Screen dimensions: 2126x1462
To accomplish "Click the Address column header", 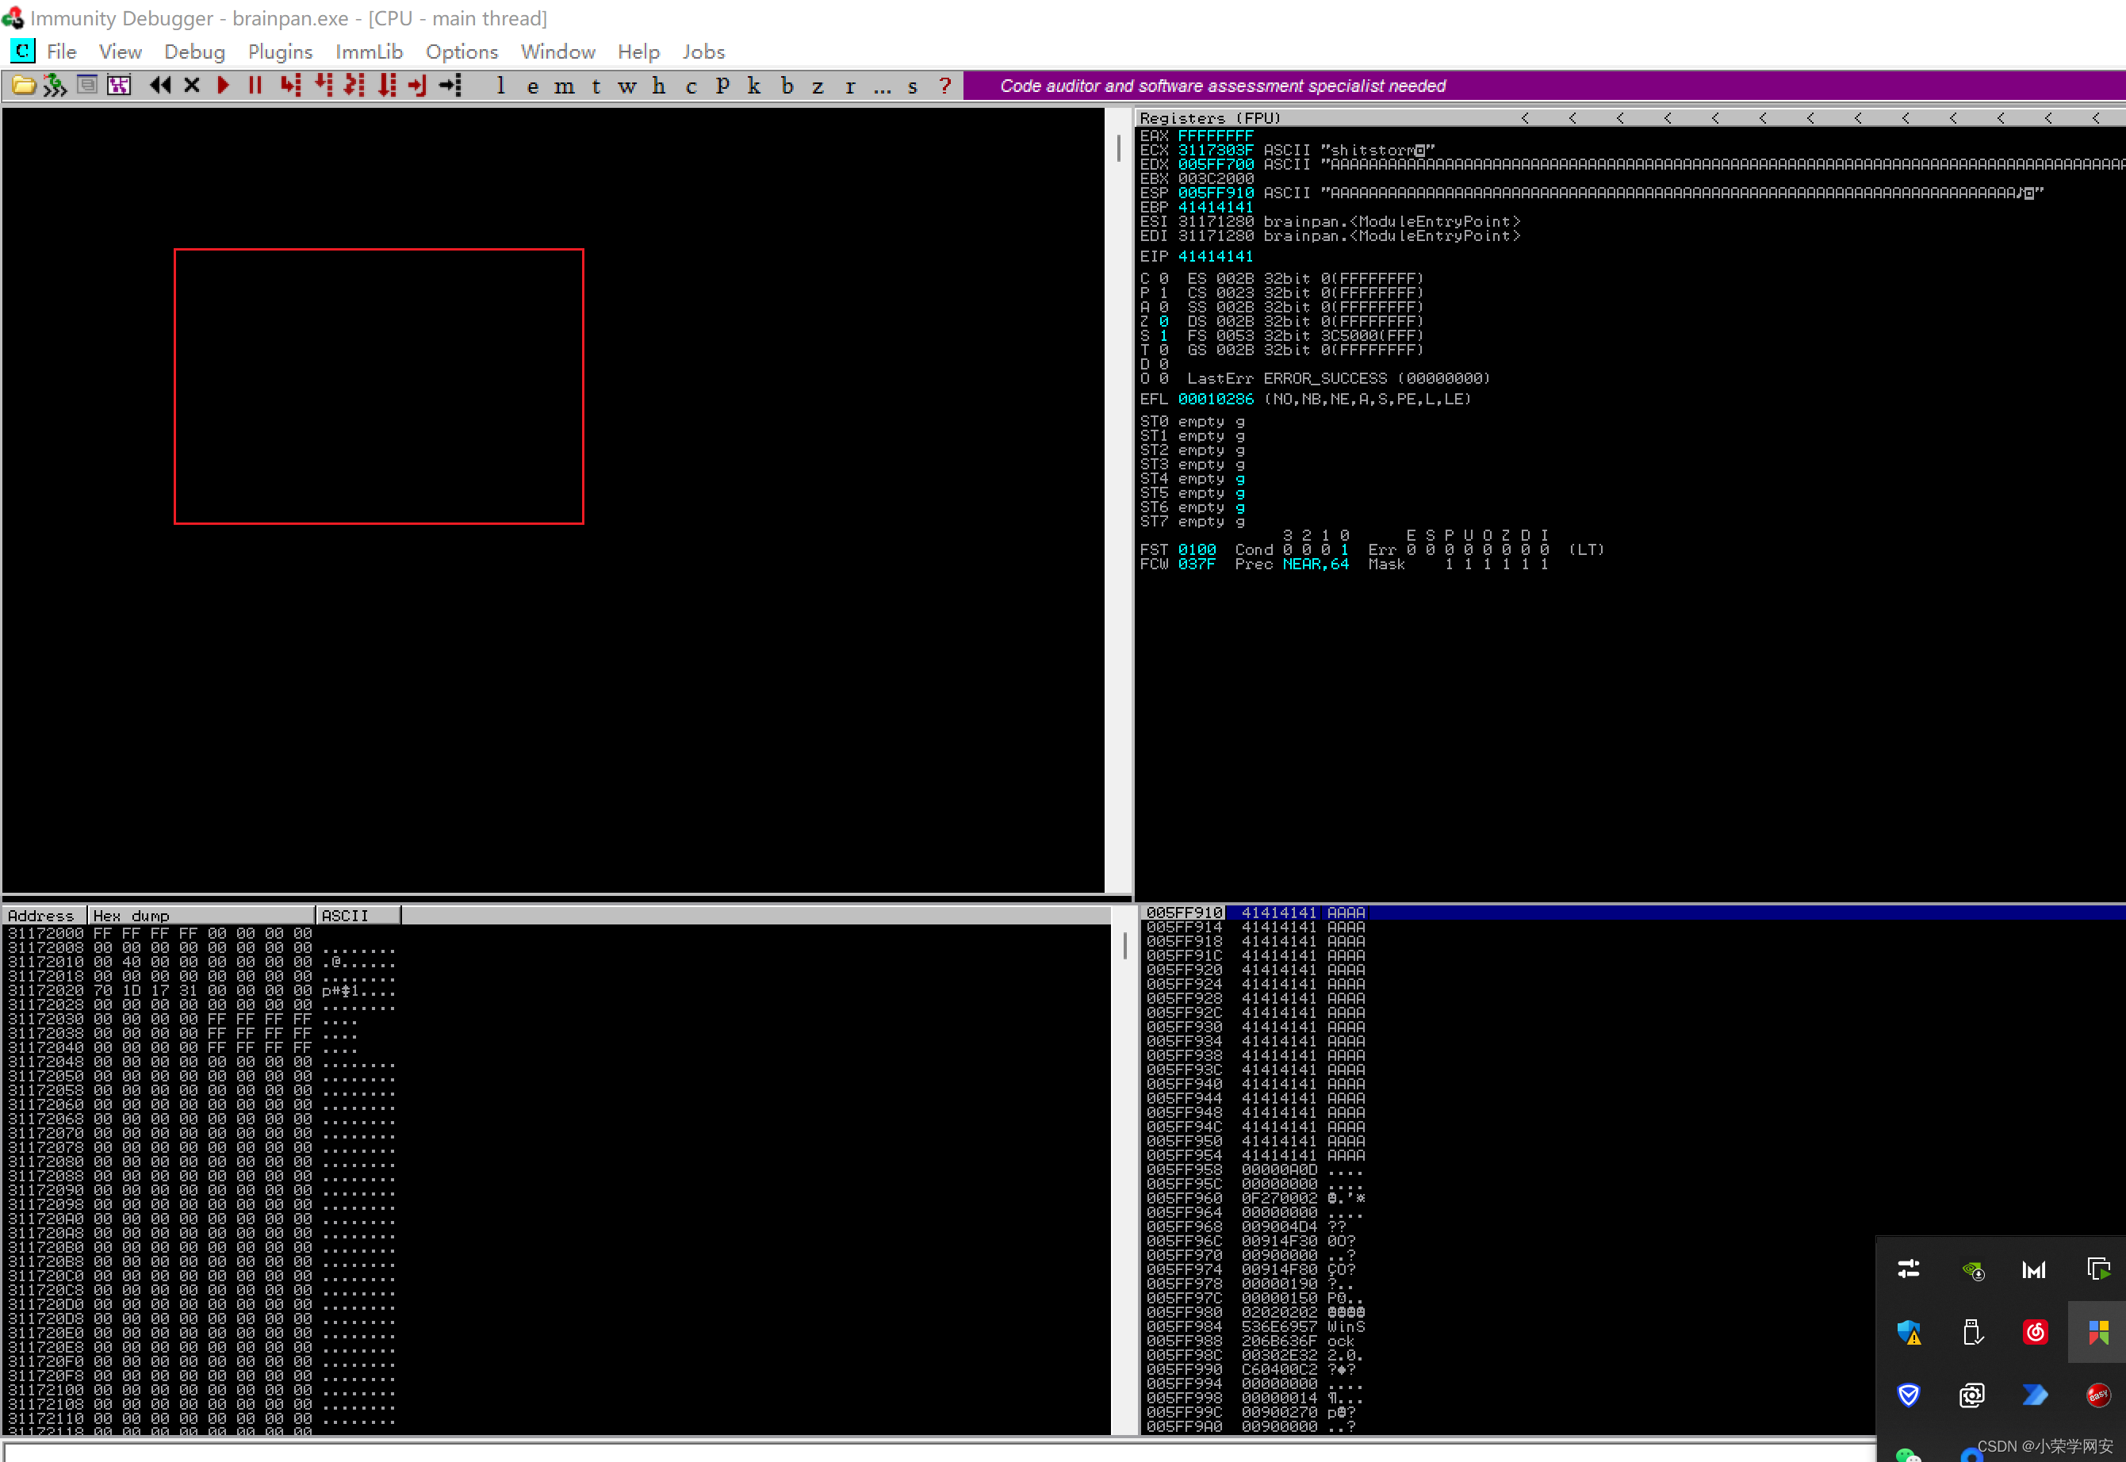I will point(44,915).
